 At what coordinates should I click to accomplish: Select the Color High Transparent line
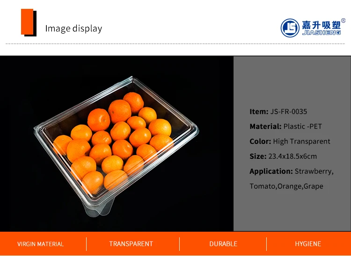point(290,142)
